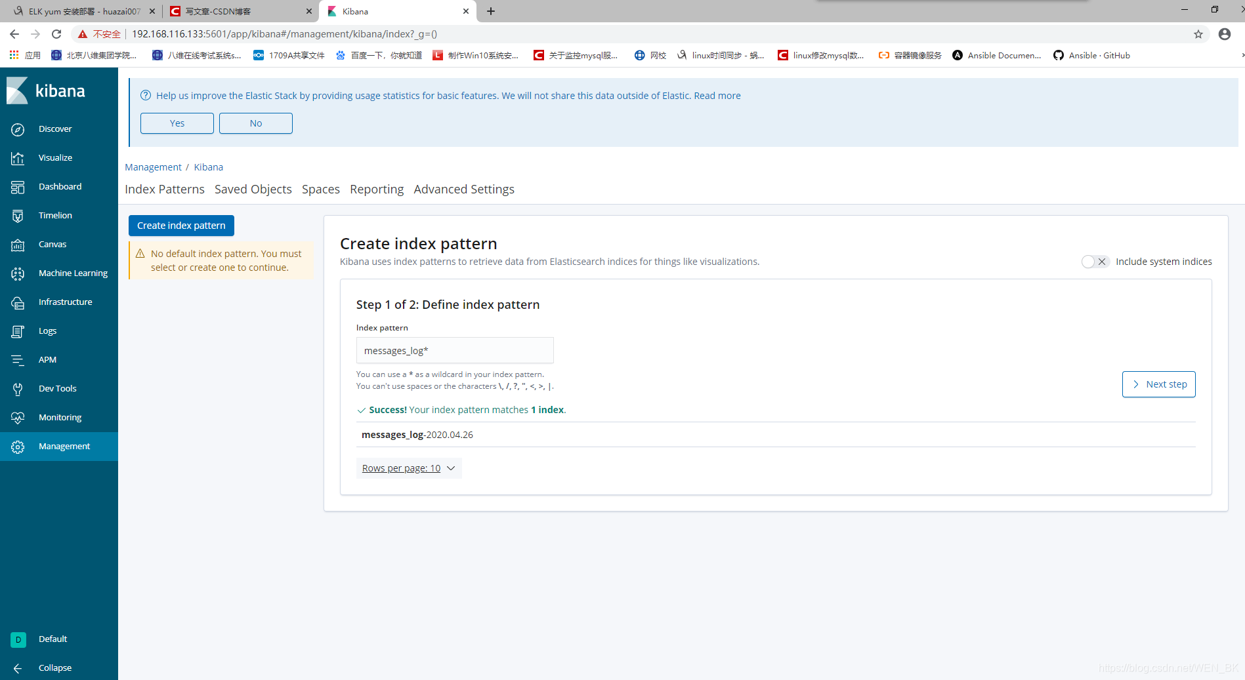Click the Default space avatar icon
This screenshot has height=680, width=1245.
click(18, 639)
